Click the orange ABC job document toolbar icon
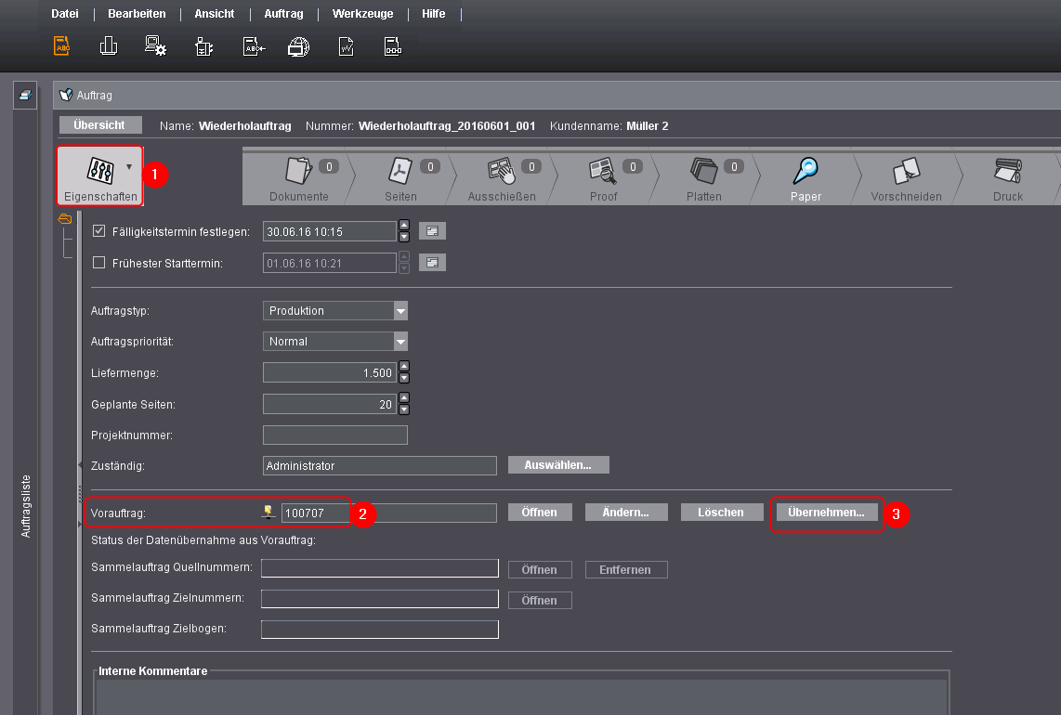This screenshot has height=715, width=1061. tap(61, 46)
